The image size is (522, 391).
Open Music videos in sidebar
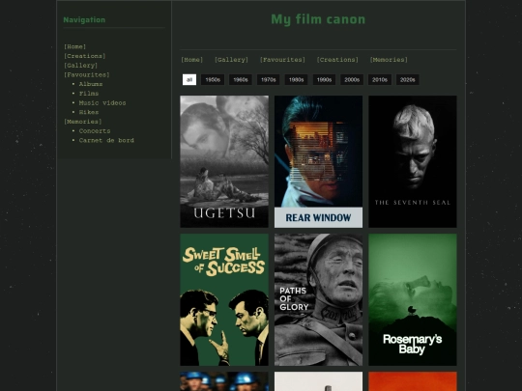tap(102, 102)
